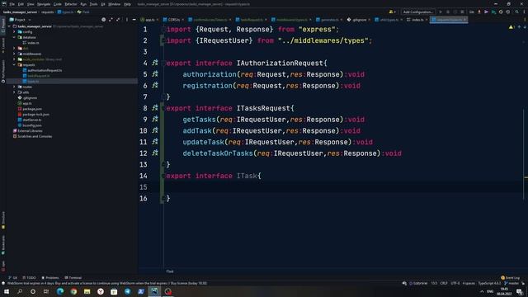Open the Project view dropdown

20,20
